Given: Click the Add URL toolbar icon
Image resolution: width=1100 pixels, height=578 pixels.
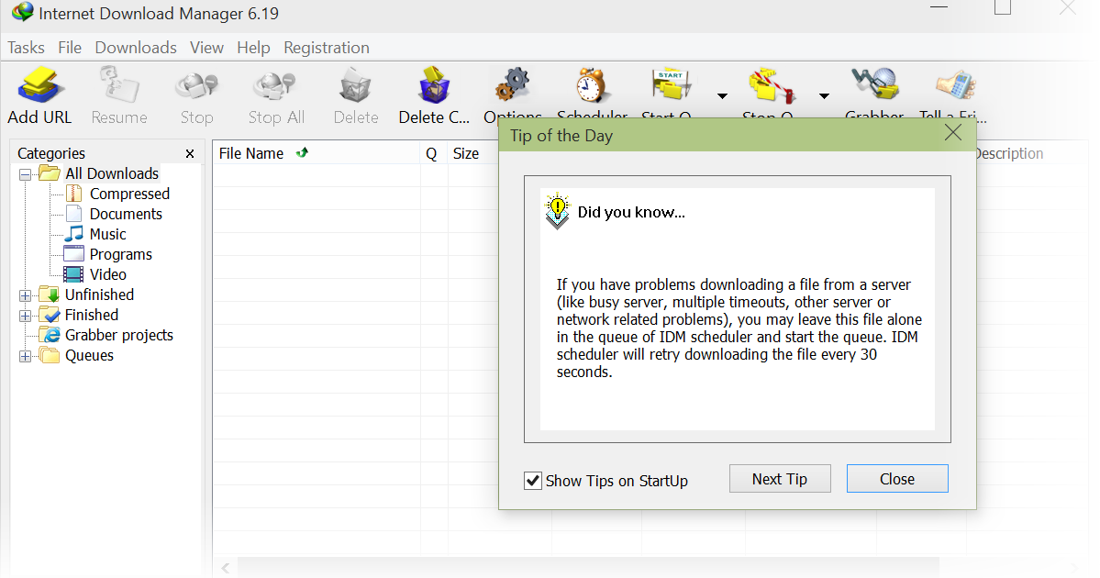Looking at the screenshot, I should tap(40, 85).
